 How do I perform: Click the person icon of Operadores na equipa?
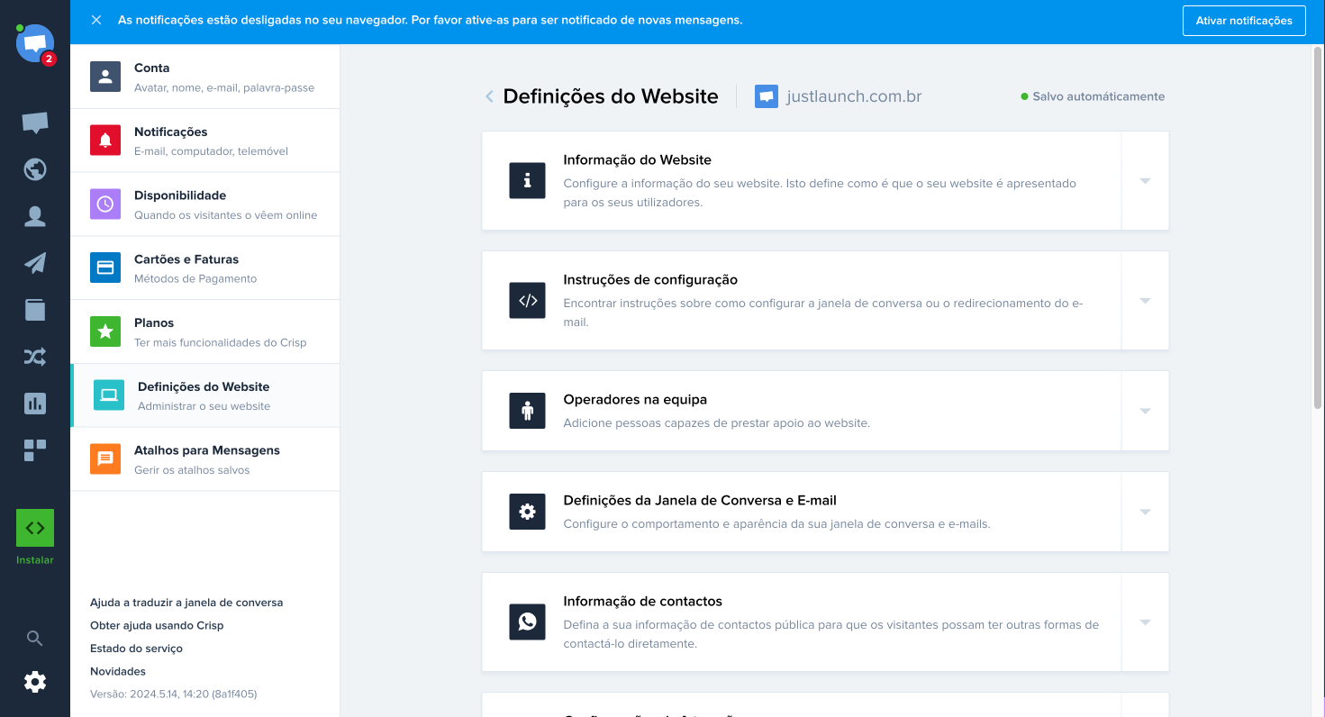pyautogui.click(x=527, y=411)
